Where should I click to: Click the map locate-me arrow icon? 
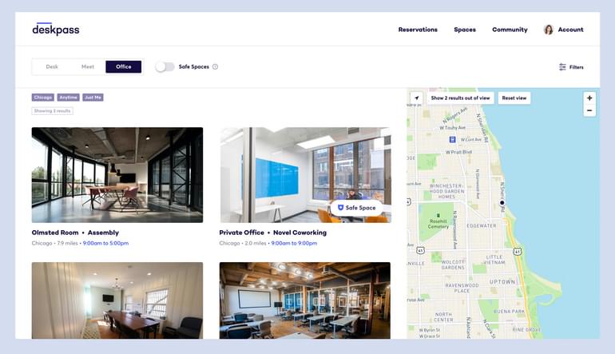pyautogui.click(x=417, y=98)
